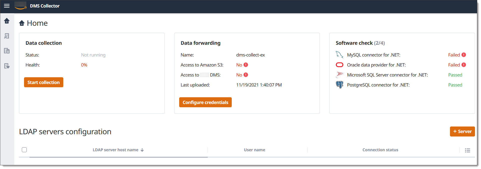Viewport: 481px width, 169px height.
Task: Click the Microsoft SQL Server icon
Action: tap(339, 75)
